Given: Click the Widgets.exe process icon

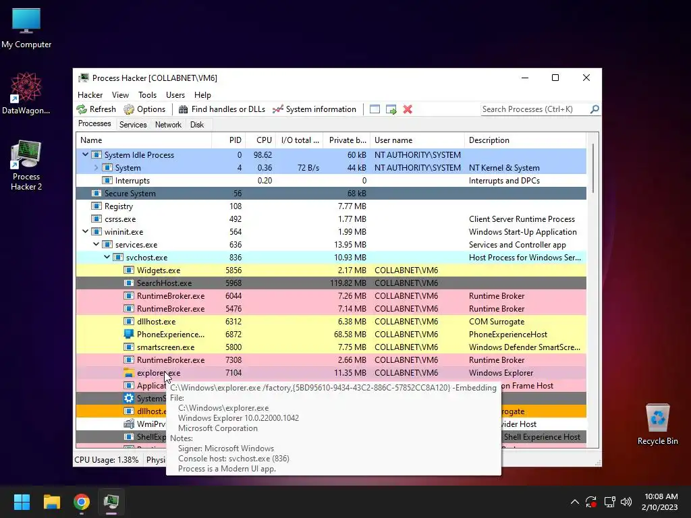Looking at the screenshot, I should click(x=129, y=270).
